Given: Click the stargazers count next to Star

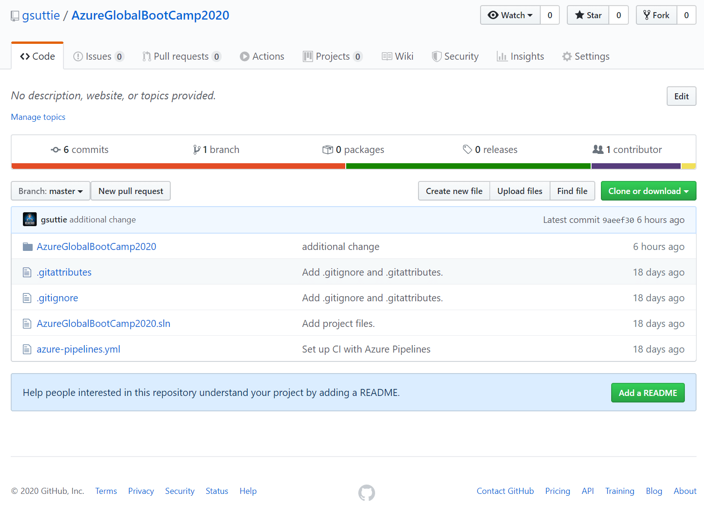Looking at the screenshot, I should click(x=619, y=15).
